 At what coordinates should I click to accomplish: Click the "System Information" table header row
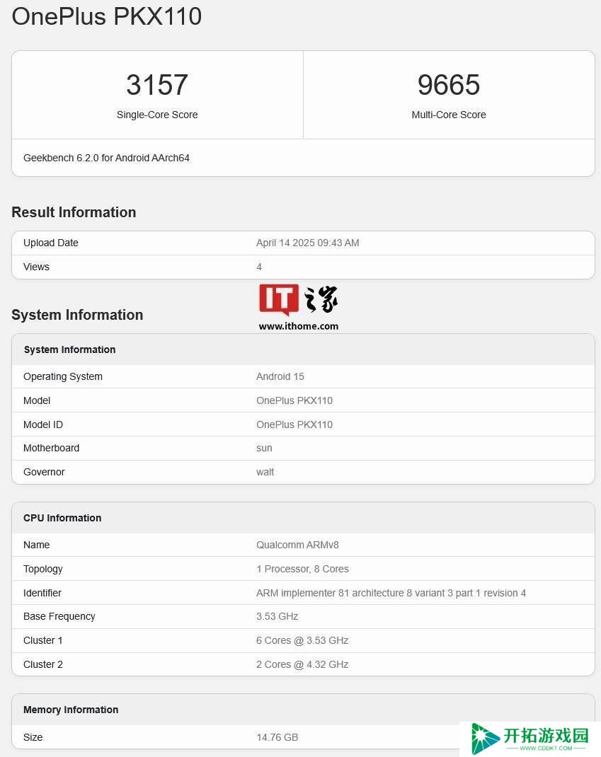pos(303,349)
